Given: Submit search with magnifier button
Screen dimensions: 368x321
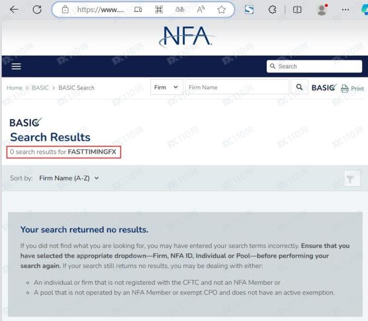Looking at the screenshot, I should pyautogui.click(x=299, y=87).
